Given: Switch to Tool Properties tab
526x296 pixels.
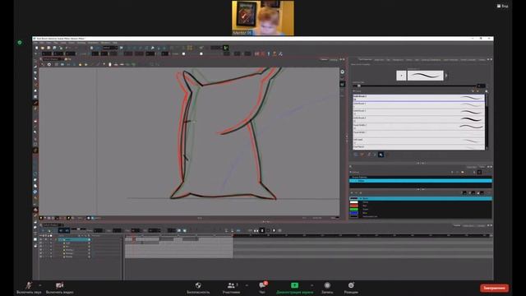Looking at the screenshot, I should [x=365, y=59].
